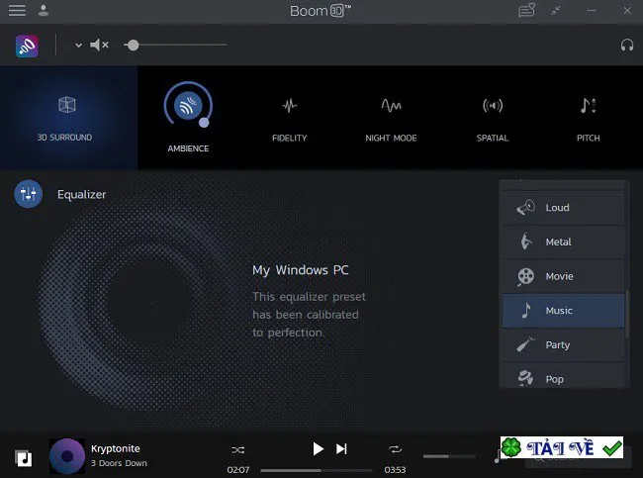Click the Kryptonite song title
The width and height of the screenshot is (643, 478).
tap(115, 448)
